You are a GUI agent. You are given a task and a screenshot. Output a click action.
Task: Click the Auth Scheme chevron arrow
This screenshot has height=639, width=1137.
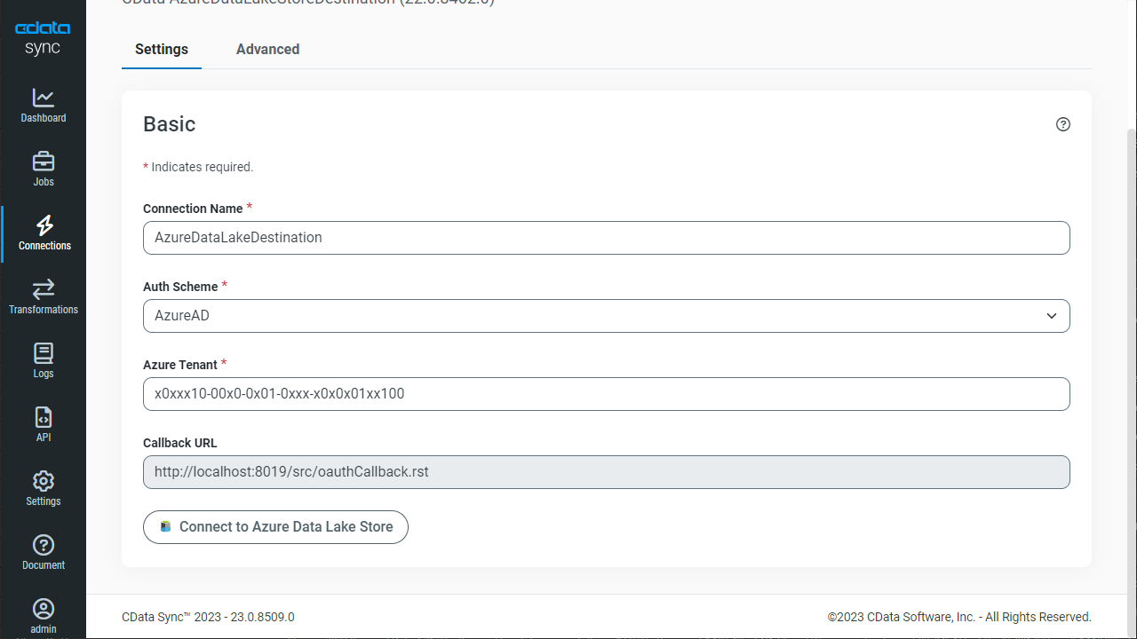1052,316
